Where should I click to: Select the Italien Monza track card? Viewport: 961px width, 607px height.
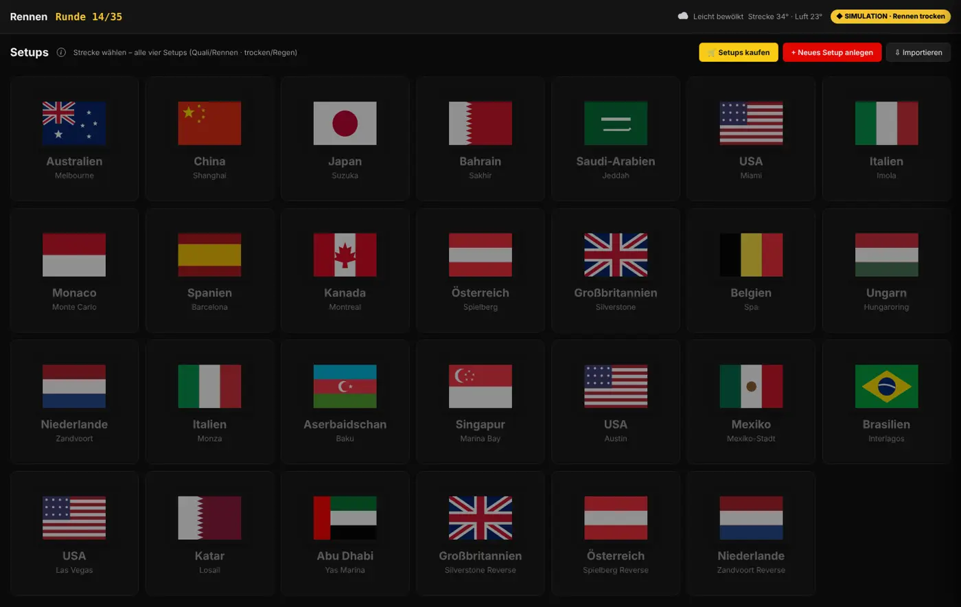(209, 402)
